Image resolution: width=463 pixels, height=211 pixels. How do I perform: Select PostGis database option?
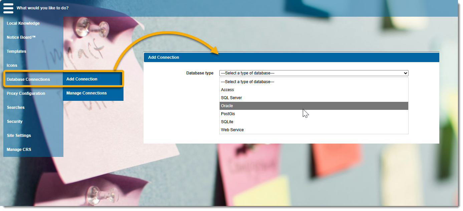coord(228,114)
